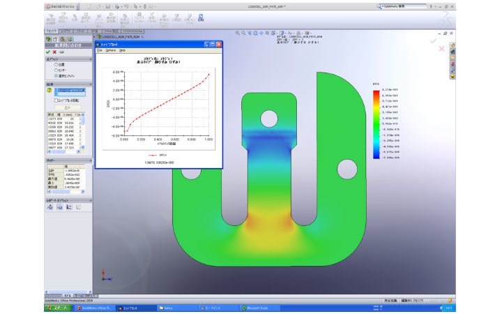Toggle the flip edge plot checkbox
This screenshot has height=314, width=502.
[56, 100]
